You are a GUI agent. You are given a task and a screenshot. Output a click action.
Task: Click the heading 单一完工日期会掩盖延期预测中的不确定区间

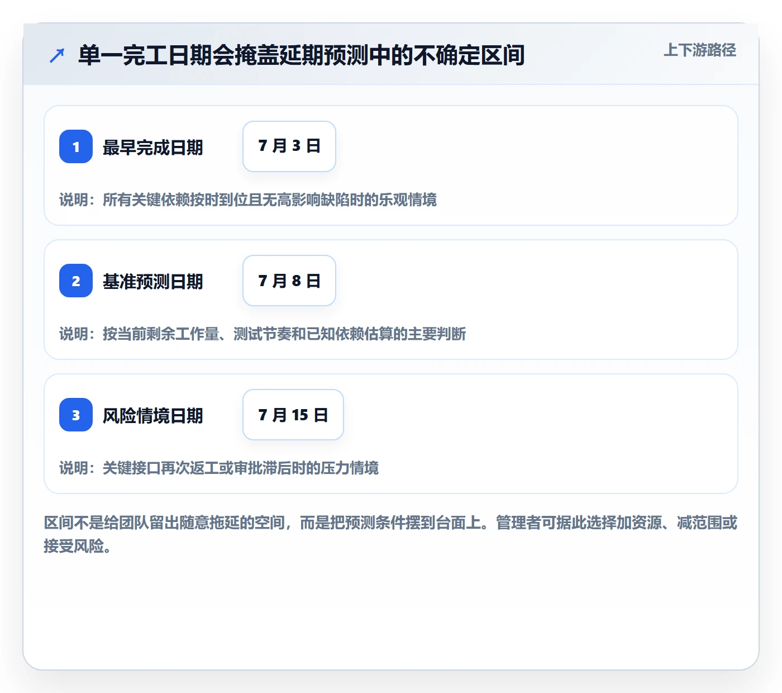tap(302, 55)
